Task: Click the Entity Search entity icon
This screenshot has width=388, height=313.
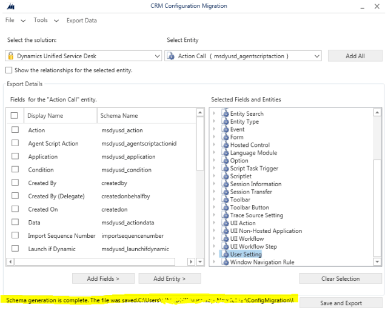Action: (225, 113)
